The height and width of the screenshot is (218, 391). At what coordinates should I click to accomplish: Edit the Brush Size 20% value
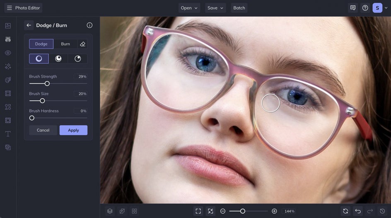click(81, 94)
